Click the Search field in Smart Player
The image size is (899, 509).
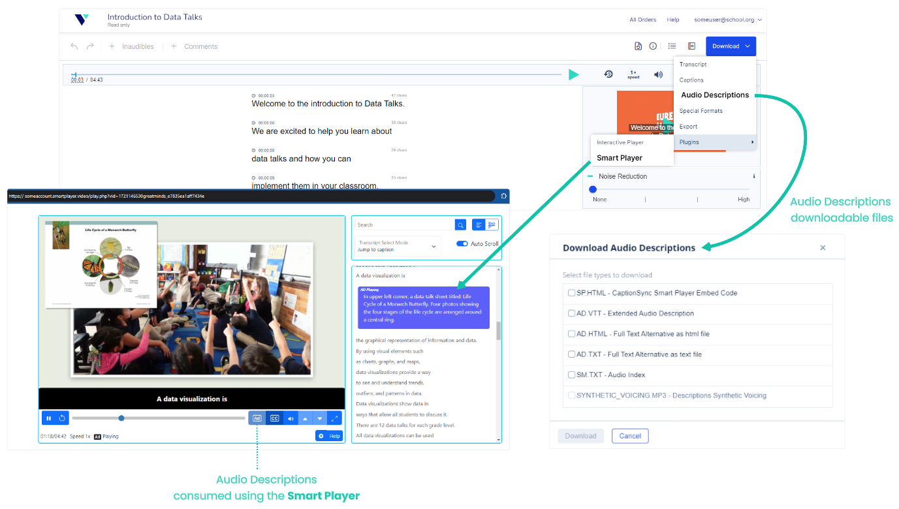coord(404,224)
